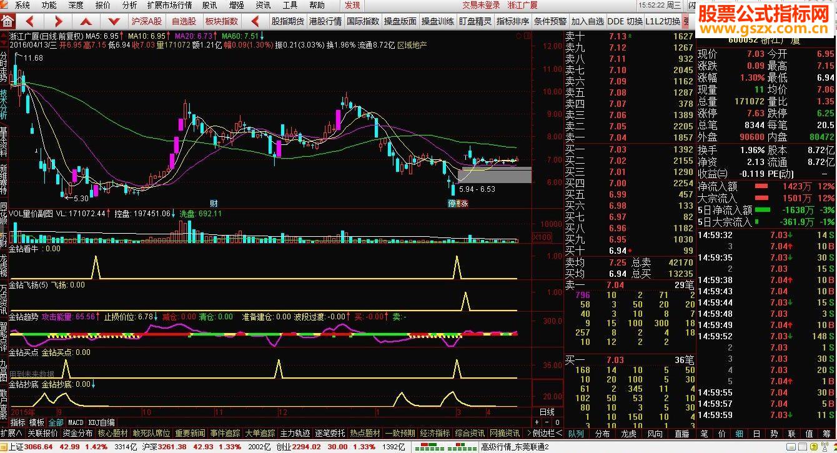Click the red right arrow forward button
The width and height of the screenshot is (837, 453).
[58, 21]
